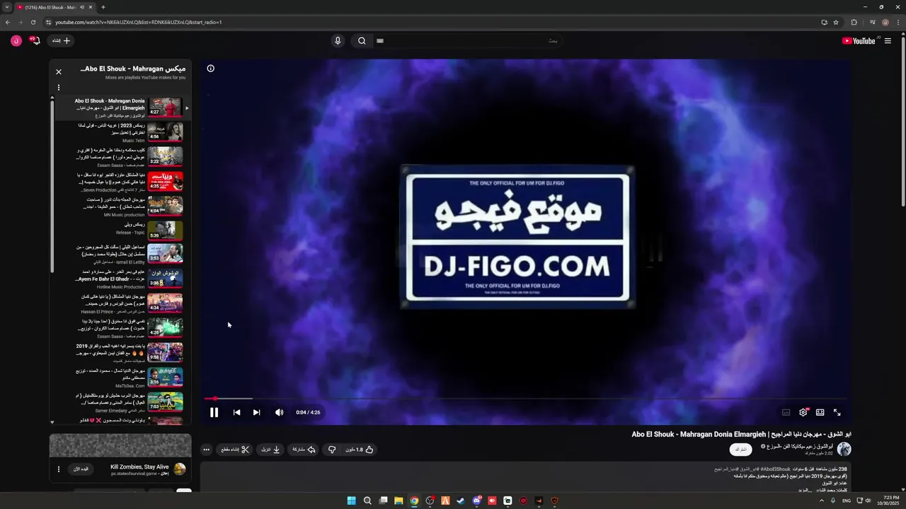
Task: Open the Create button
Action: tap(60, 41)
